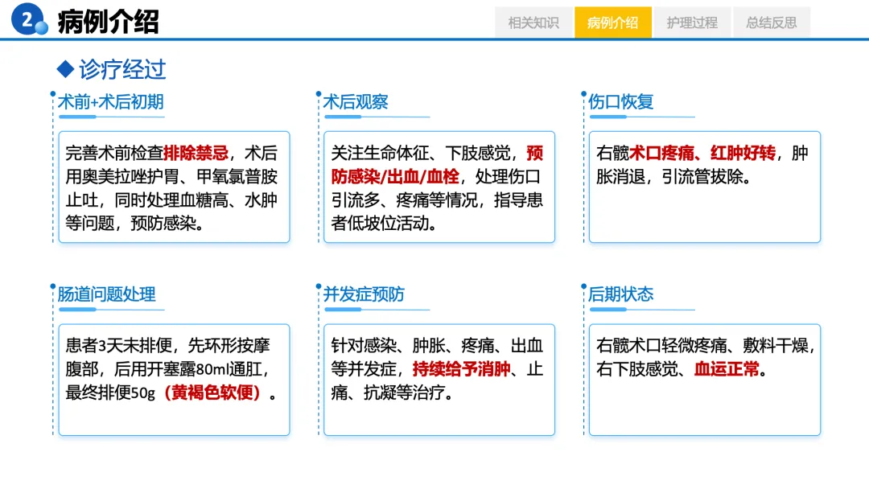This screenshot has height=489, width=869.
Task: Click the red text 出血/血栓
Action: point(423,177)
